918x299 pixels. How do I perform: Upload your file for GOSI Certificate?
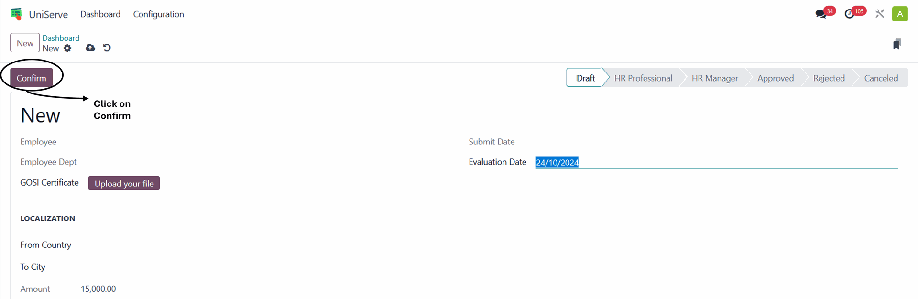click(x=124, y=184)
